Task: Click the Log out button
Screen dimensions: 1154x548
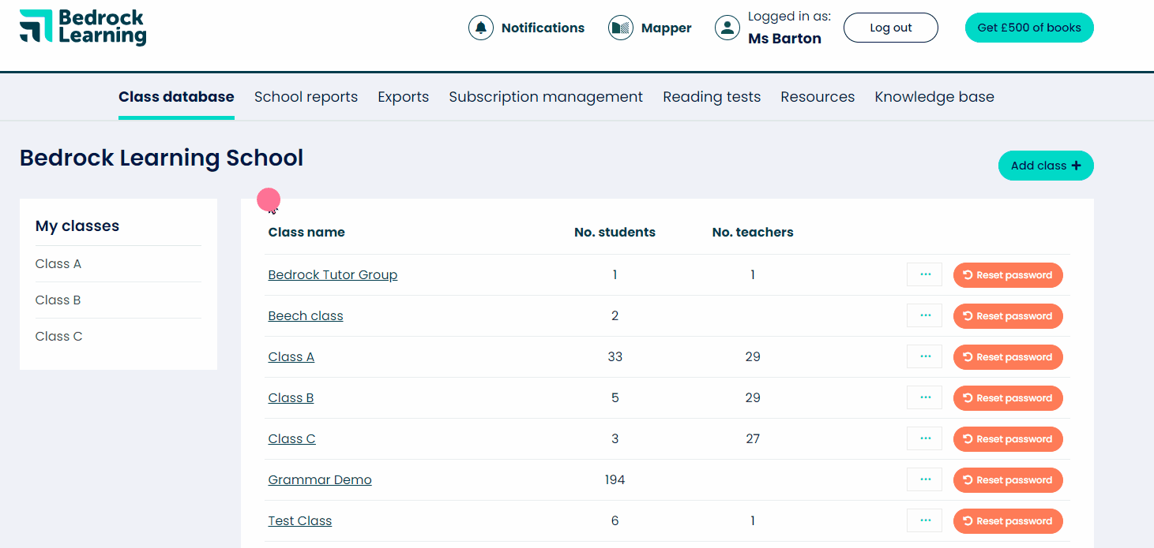Action: point(890,28)
